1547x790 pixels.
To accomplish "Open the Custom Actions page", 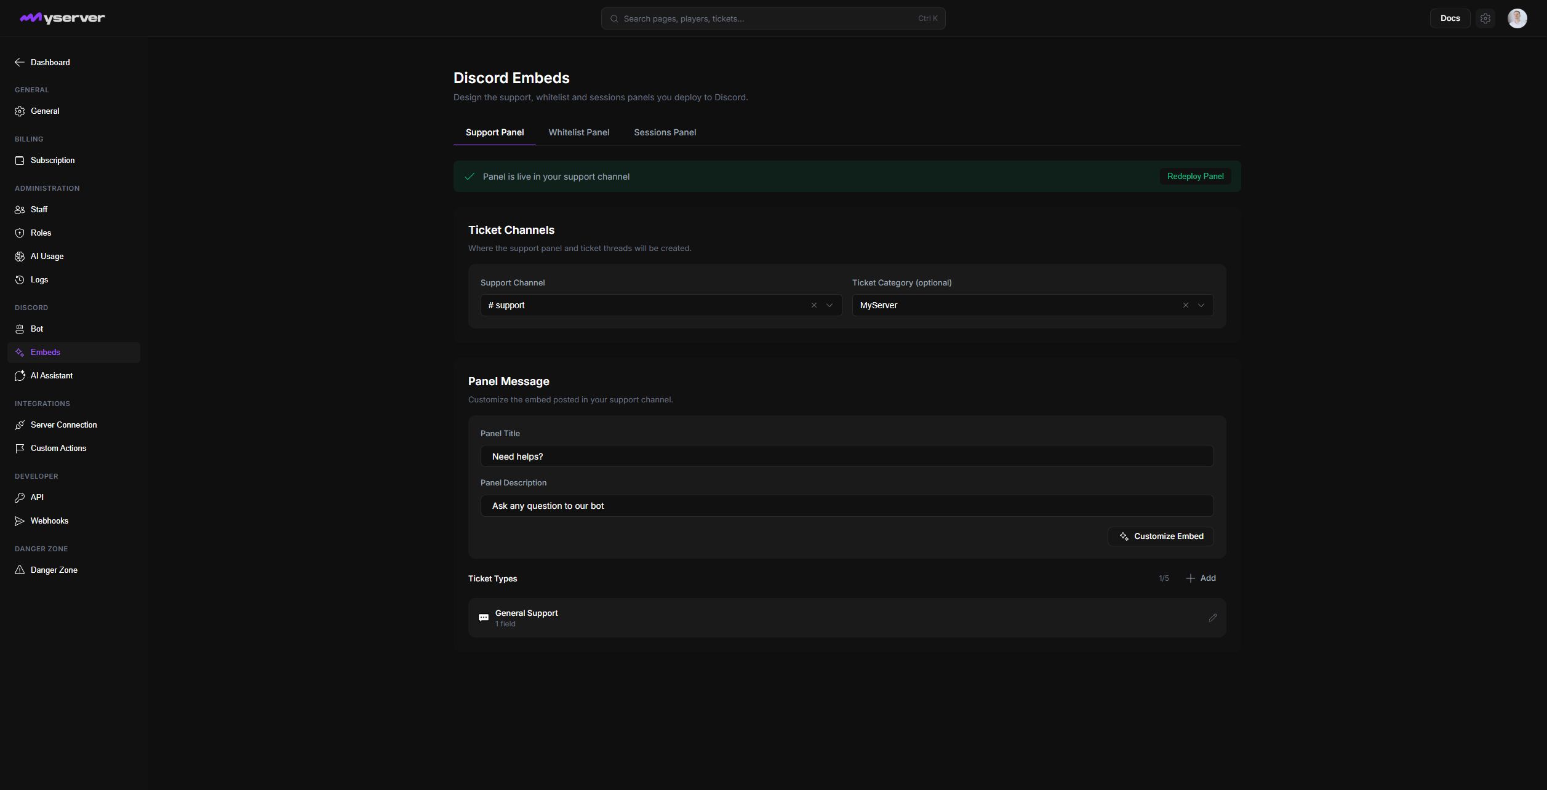I will pos(74,449).
